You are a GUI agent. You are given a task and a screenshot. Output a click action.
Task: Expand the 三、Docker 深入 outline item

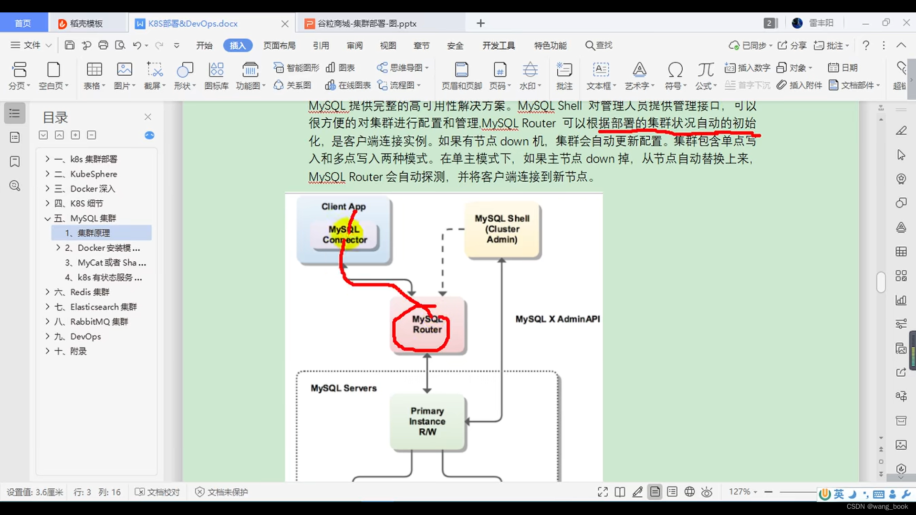tap(47, 188)
